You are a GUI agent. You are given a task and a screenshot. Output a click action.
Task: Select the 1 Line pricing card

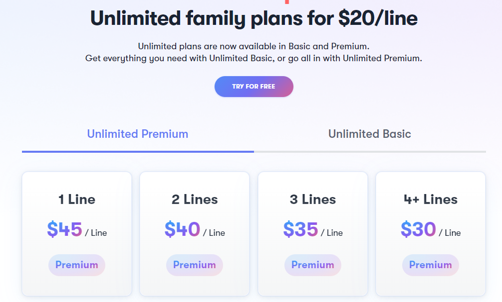76,234
